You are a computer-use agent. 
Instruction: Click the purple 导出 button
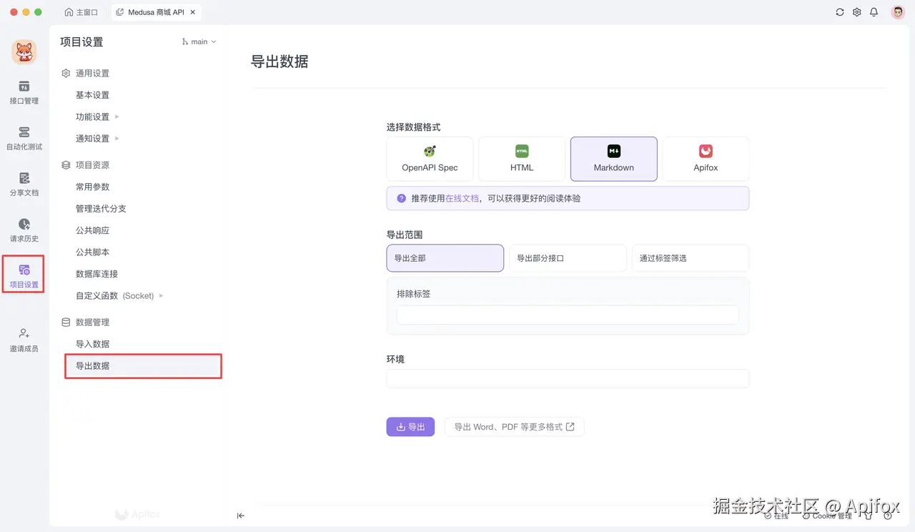pyautogui.click(x=410, y=427)
